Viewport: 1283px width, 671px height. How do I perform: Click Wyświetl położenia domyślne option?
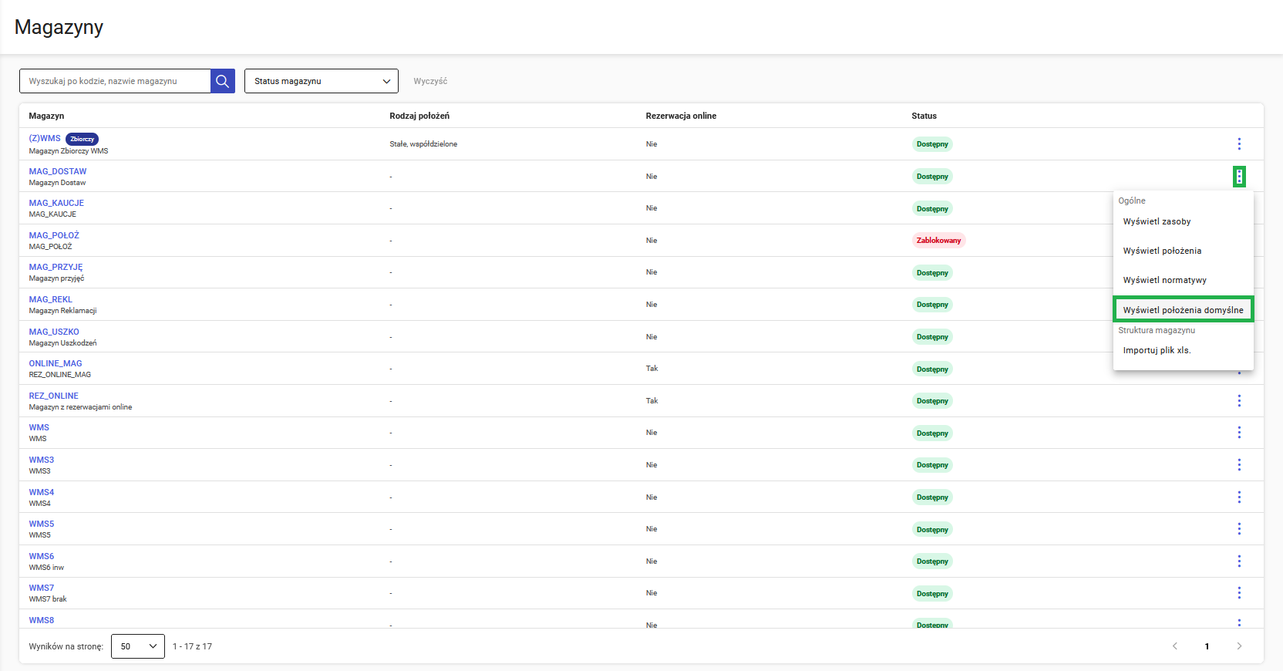tap(1183, 310)
